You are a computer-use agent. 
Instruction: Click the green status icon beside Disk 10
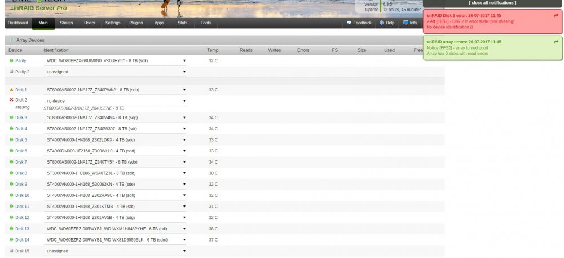11,195
